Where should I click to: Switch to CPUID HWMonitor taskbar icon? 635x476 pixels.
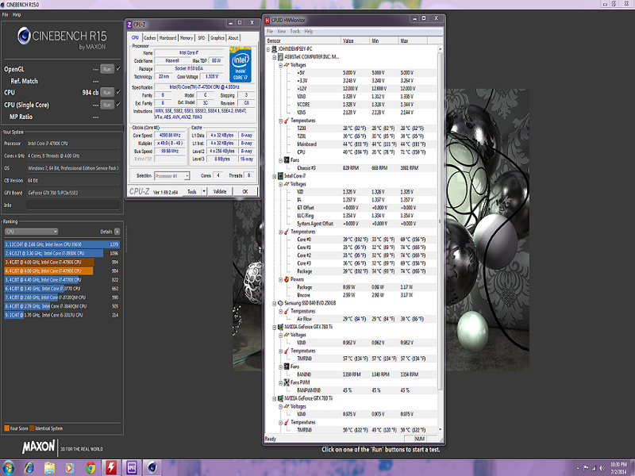[111, 468]
